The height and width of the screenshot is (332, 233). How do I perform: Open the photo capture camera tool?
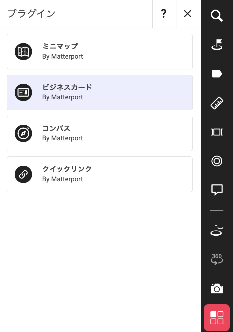[217, 289]
